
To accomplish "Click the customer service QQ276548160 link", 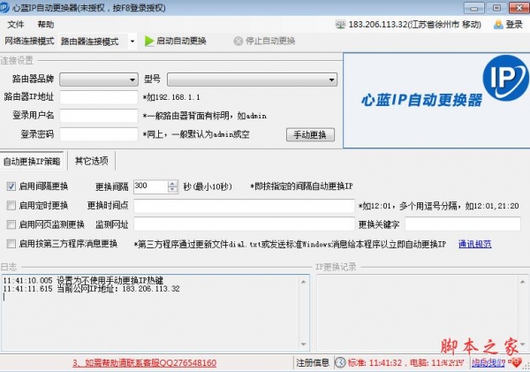I will tap(144, 363).
